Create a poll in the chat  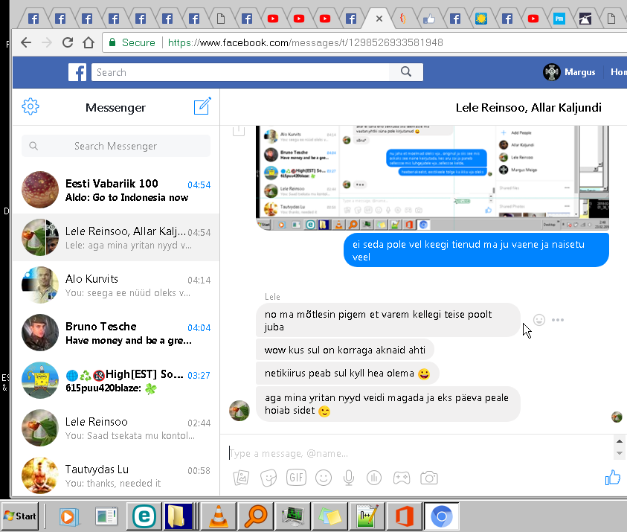point(374,478)
